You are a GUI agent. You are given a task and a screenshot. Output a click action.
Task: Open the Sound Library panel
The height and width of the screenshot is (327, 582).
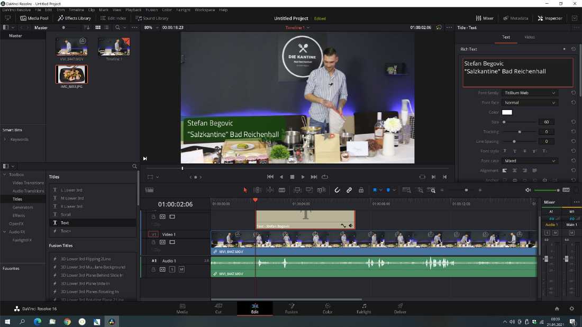[152, 18]
